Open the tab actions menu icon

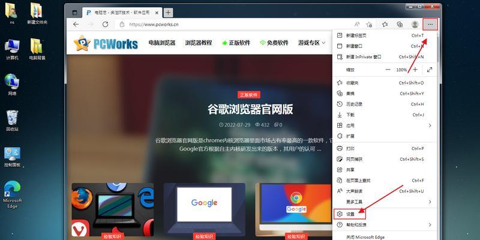click(x=74, y=13)
